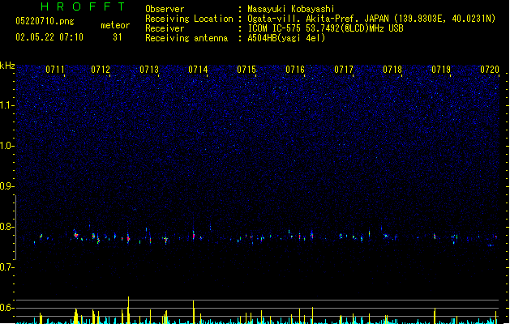Viewport: 510px width, 324px height.
Task: Click the Receiving Location label
Action: tap(189, 19)
